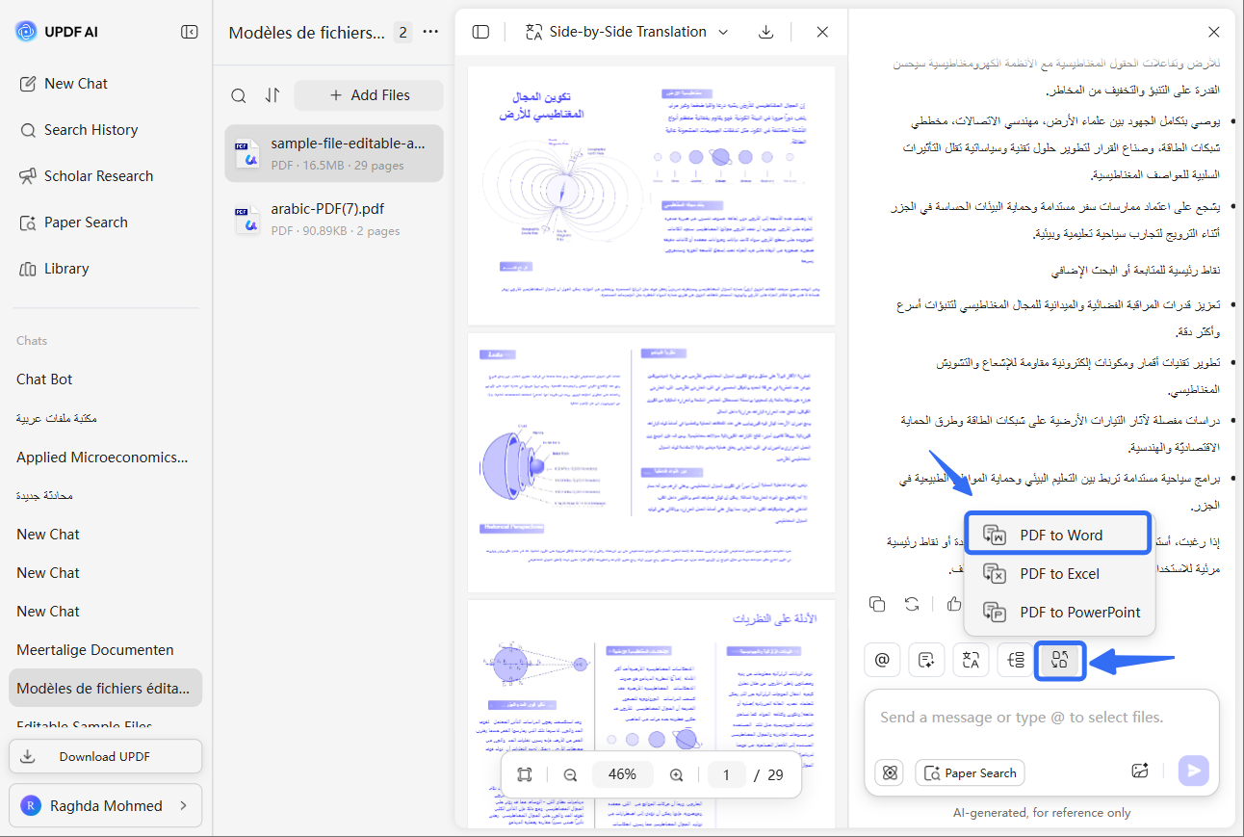Image resolution: width=1244 pixels, height=837 pixels.
Task: Select sample-file-editable PDF file
Action: pyautogui.click(x=334, y=153)
